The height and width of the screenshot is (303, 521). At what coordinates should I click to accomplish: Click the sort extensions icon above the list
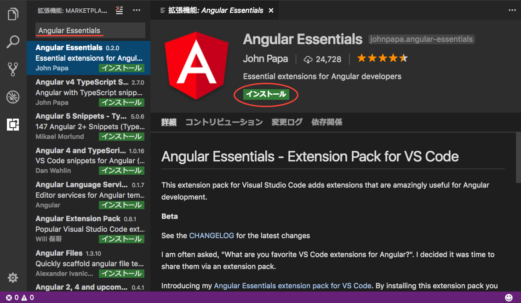(x=119, y=10)
